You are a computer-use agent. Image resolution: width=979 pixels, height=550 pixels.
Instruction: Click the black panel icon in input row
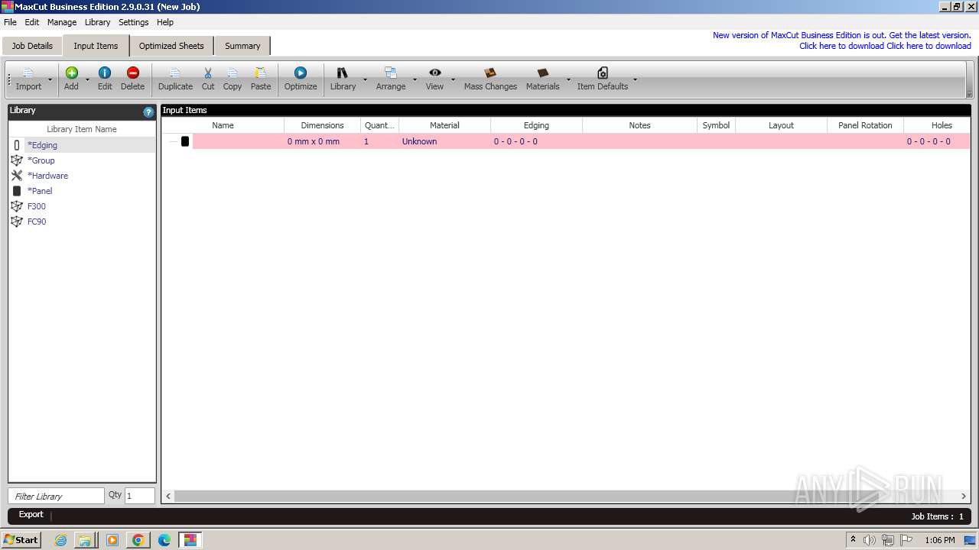click(185, 141)
